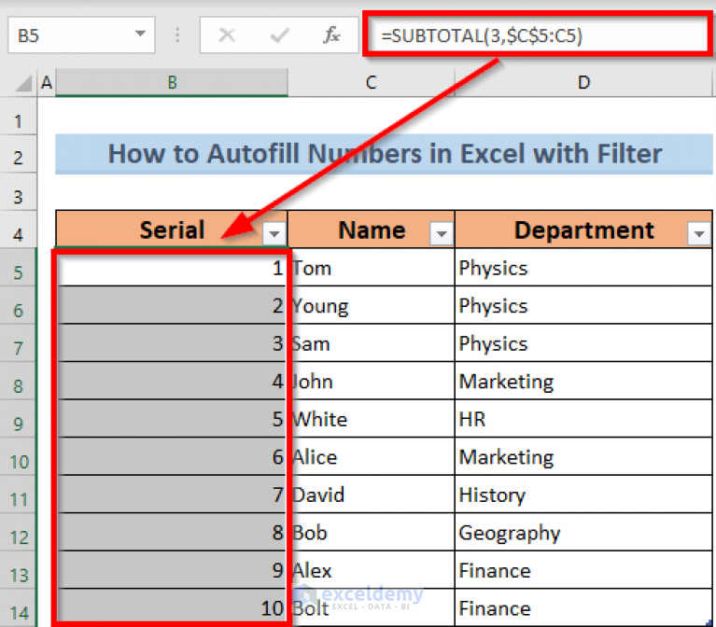Select row 2 header
The width and height of the screenshot is (716, 627).
click(x=19, y=154)
